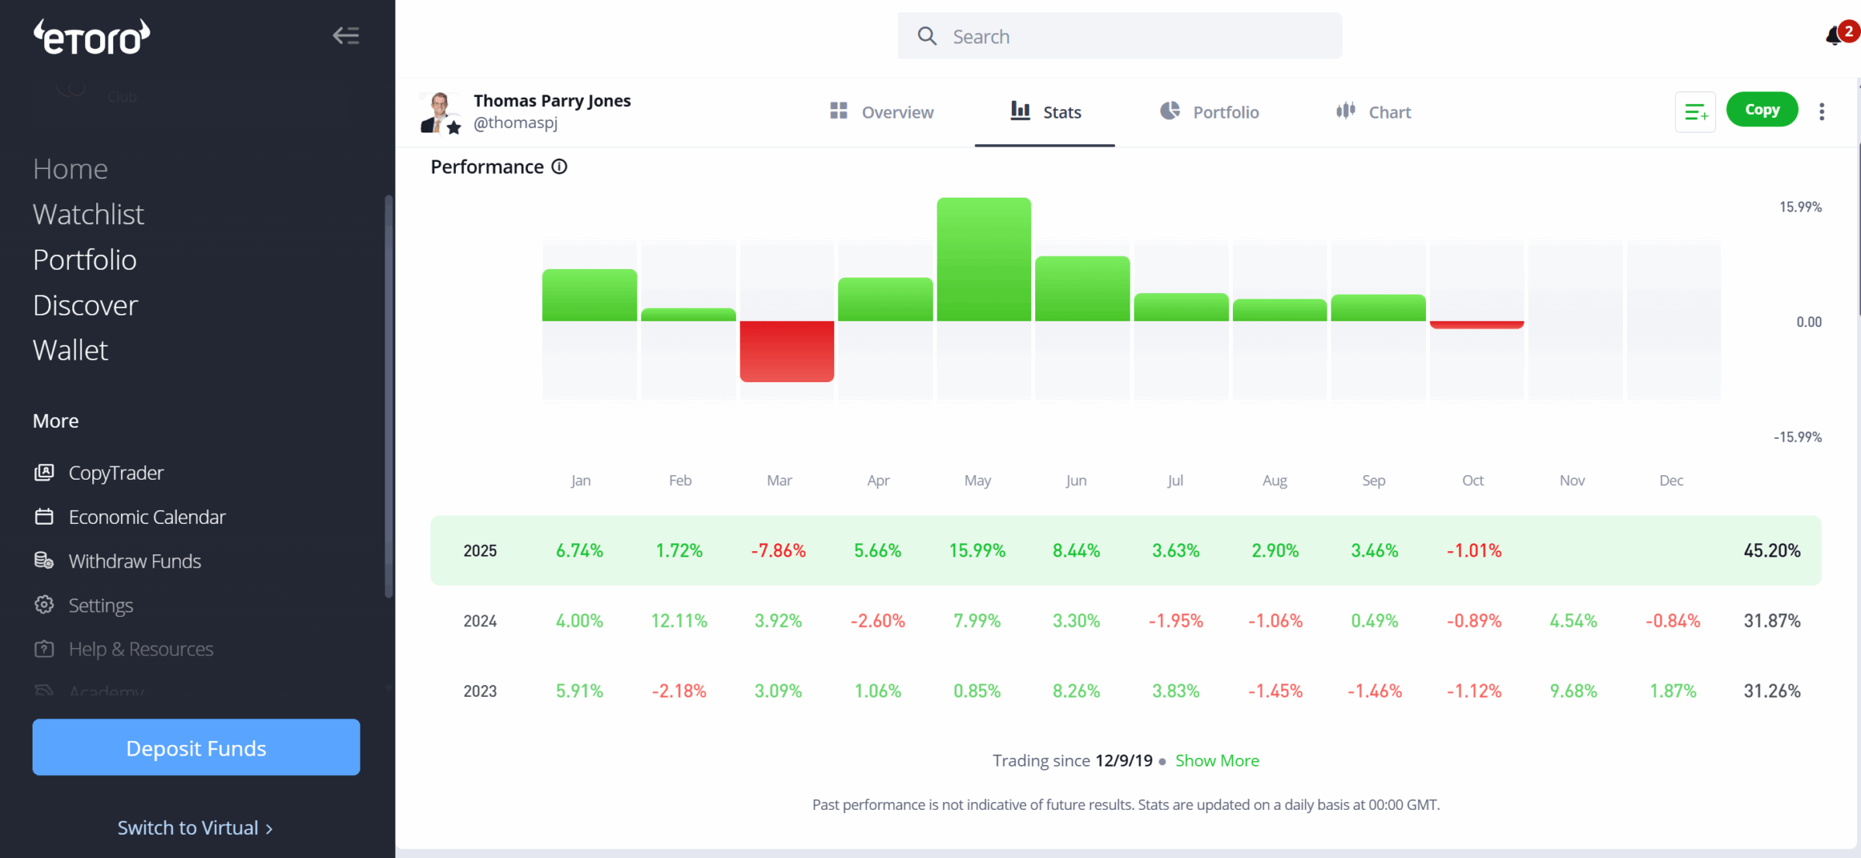Click the Withdraw Funds icon
The image size is (1861, 858).
click(44, 561)
